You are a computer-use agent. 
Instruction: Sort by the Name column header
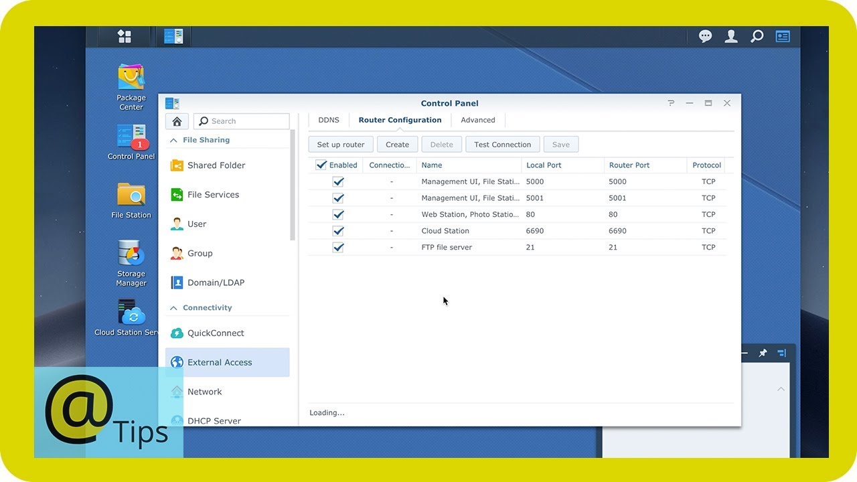pos(469,165)
